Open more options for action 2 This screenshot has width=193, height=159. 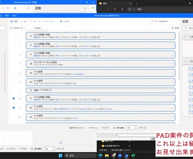tap(172, 45)
